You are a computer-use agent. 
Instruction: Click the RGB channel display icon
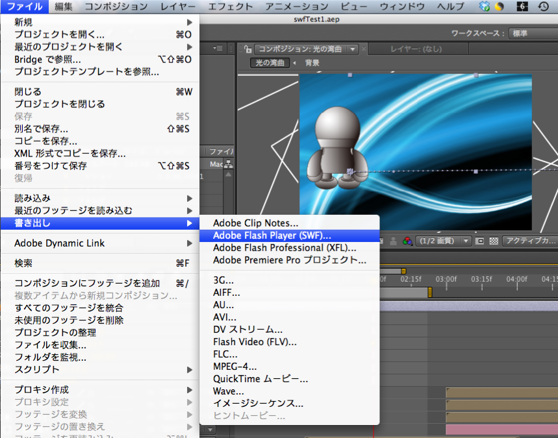407,241
